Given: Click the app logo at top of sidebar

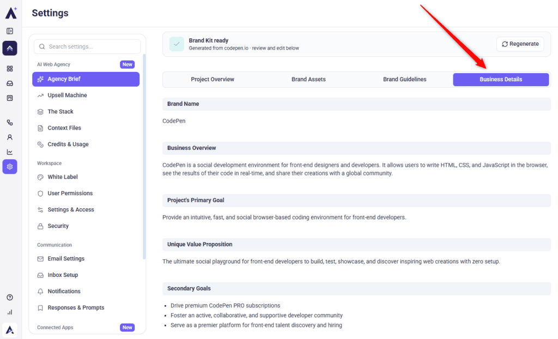Looking at the screenshot, I should [11, 13].
